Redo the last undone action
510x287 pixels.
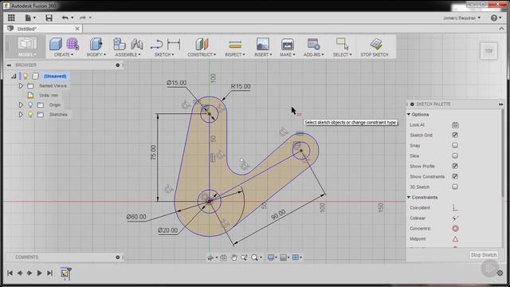pyautogui.click(x=83, y=18)
